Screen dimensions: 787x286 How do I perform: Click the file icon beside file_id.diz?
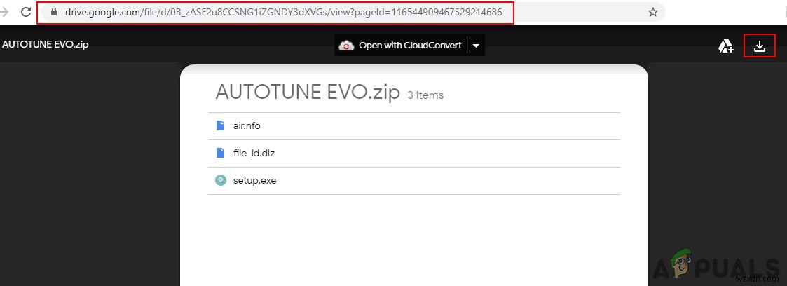220,153
